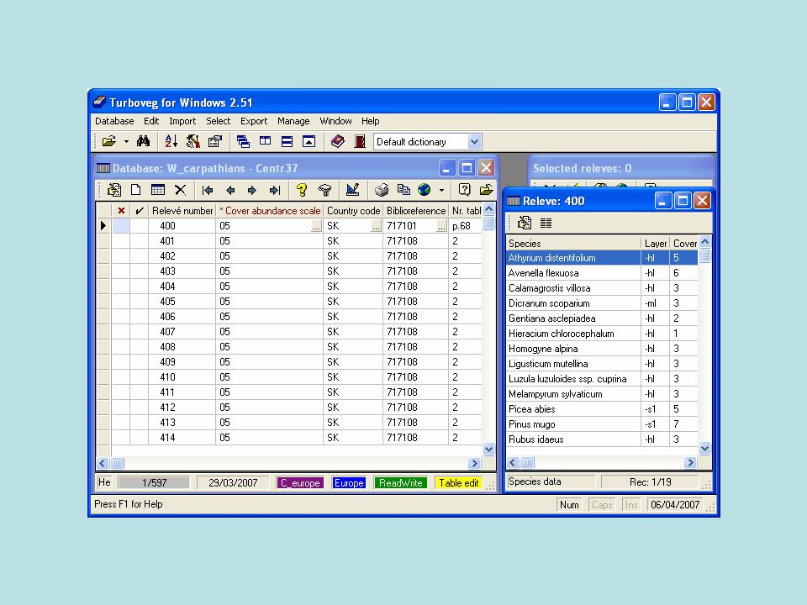Open the Edit menu
The image size is (807, 605).
151,121
